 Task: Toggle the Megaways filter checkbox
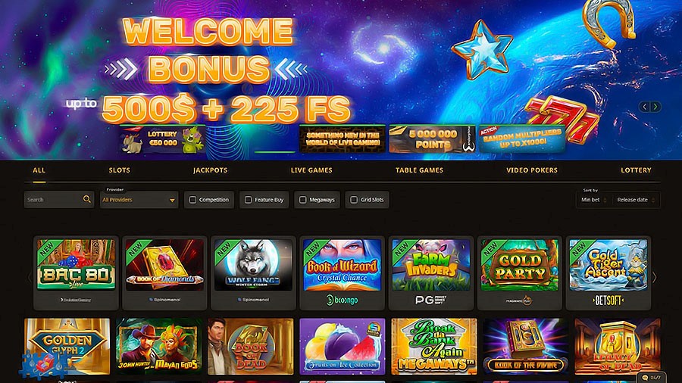(302, 200)
